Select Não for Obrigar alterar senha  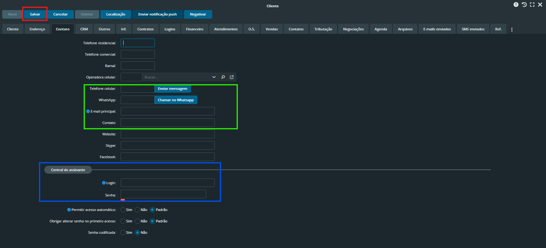coord(137,221)
